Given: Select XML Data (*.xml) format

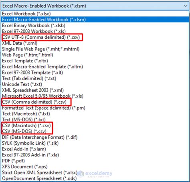Looking at the screenshot, I should tap(95, 43).
